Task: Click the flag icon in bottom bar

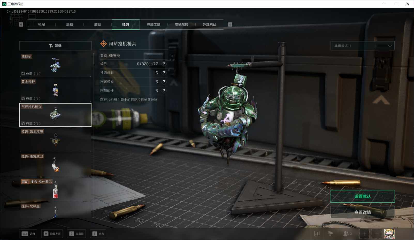Action: 330,234
